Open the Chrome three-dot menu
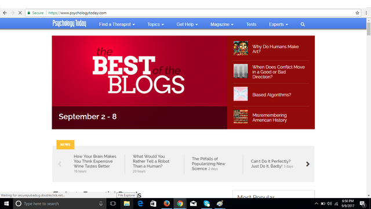Screen dimensions: 371x209 366,13
